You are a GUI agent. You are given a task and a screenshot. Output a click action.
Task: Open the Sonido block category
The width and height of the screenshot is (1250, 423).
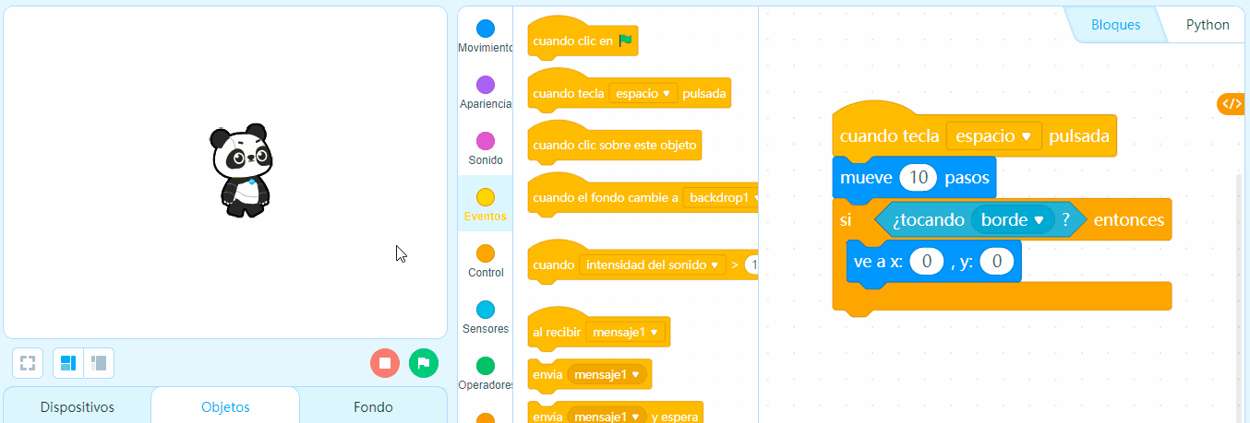pyautogui.click(x=485, y=148)
